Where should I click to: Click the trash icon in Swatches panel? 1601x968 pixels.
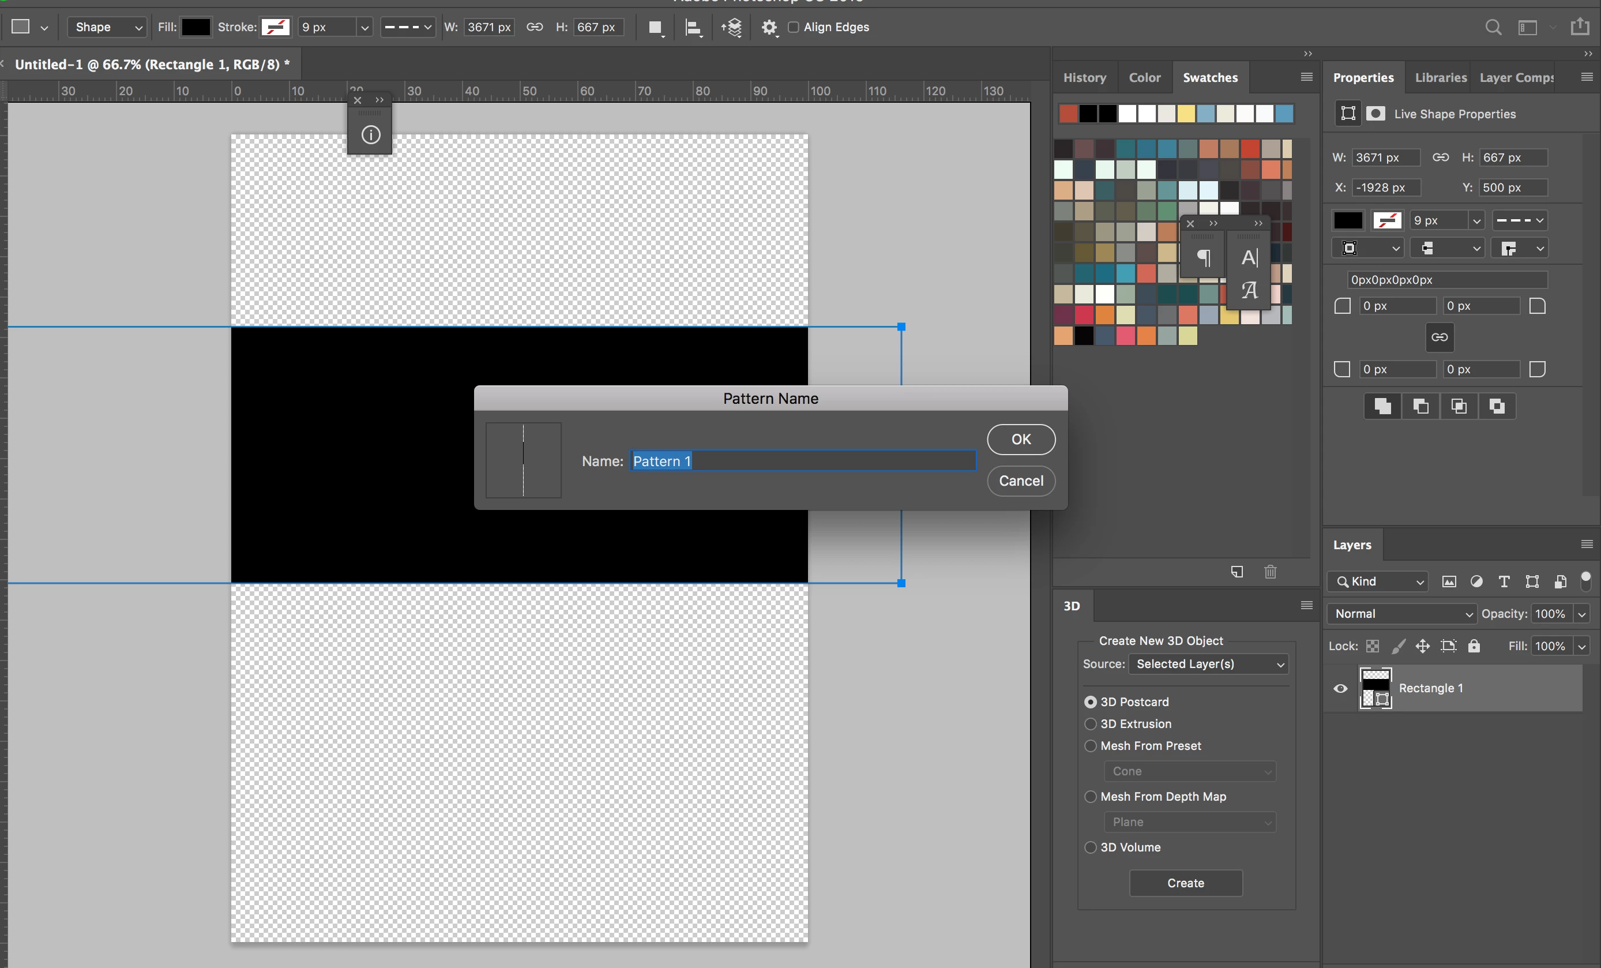(1271, 572)
